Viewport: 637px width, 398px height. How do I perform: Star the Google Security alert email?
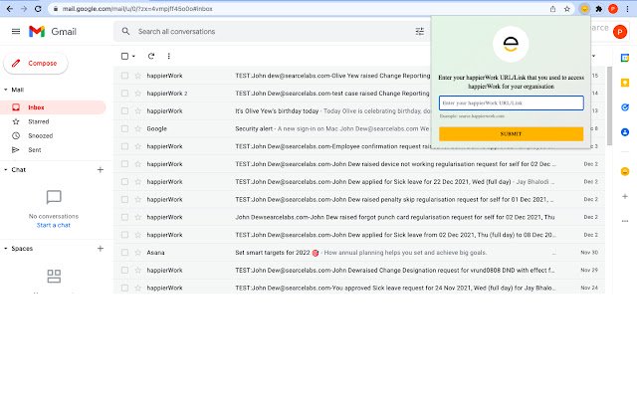[x=137, y=128]
